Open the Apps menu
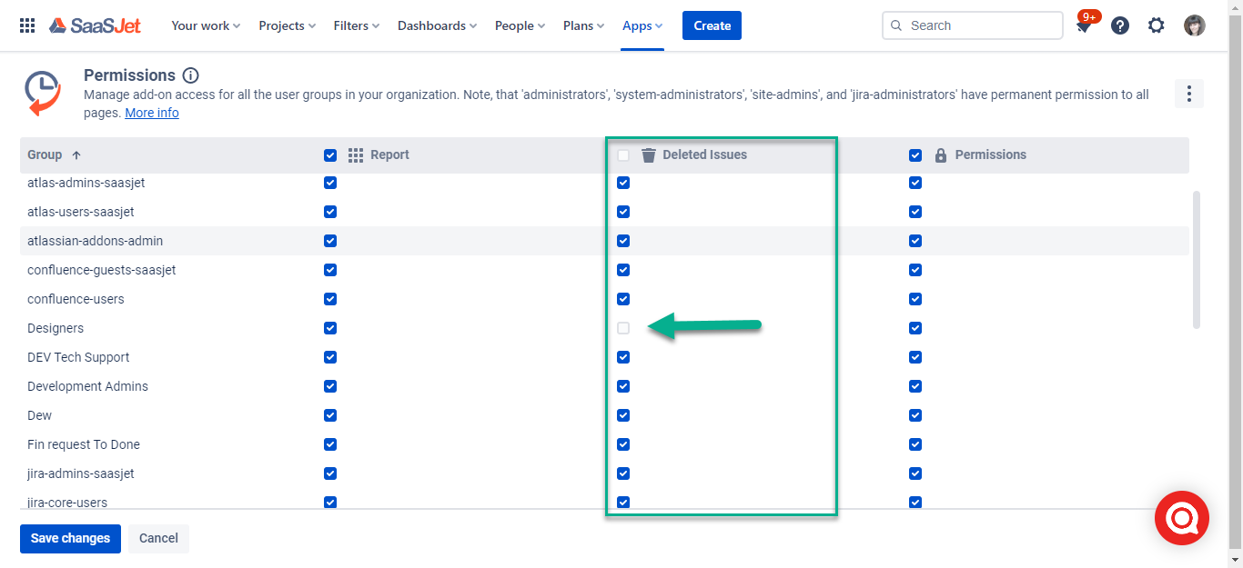The image size is (1243, 568). 642,25
